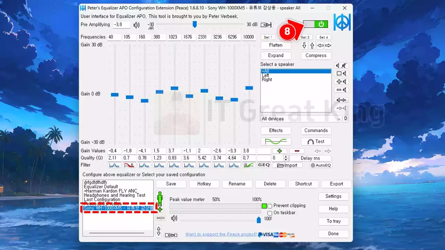The height and width of the screenshot is (250, 445).
Task: Select the Right speaker entry
Action: 296,80
